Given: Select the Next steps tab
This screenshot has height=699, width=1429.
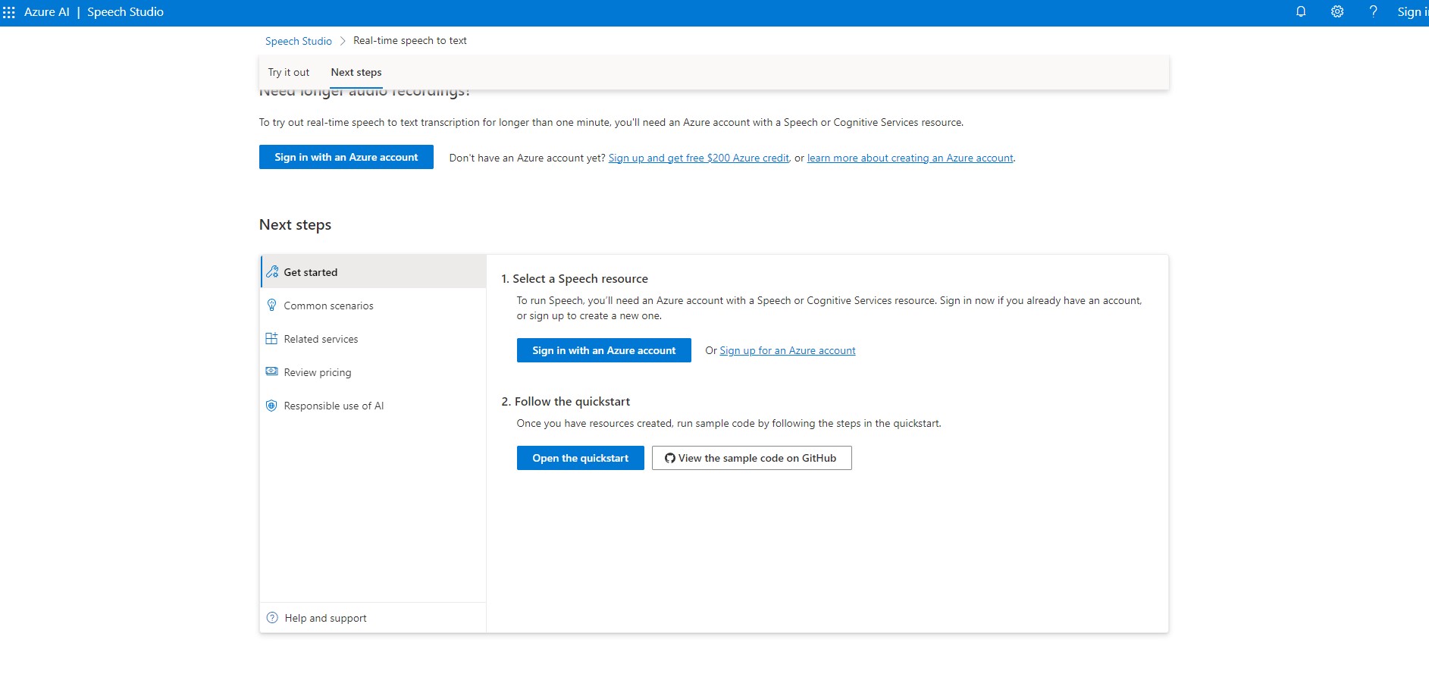Looking at the screenshot, I should point(356,73).
